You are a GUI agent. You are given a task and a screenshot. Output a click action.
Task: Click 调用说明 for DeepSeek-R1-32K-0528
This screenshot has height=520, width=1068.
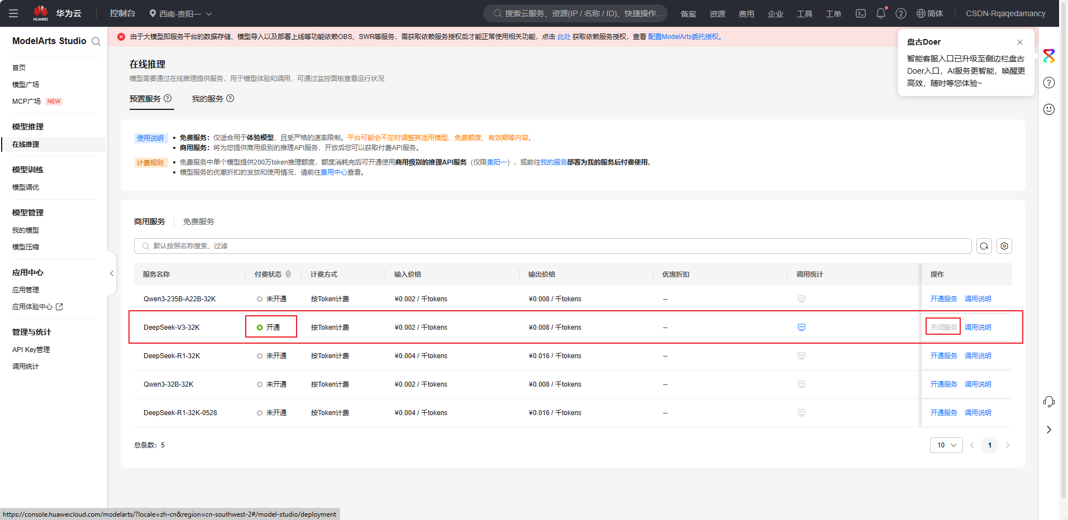click(978, 413)
